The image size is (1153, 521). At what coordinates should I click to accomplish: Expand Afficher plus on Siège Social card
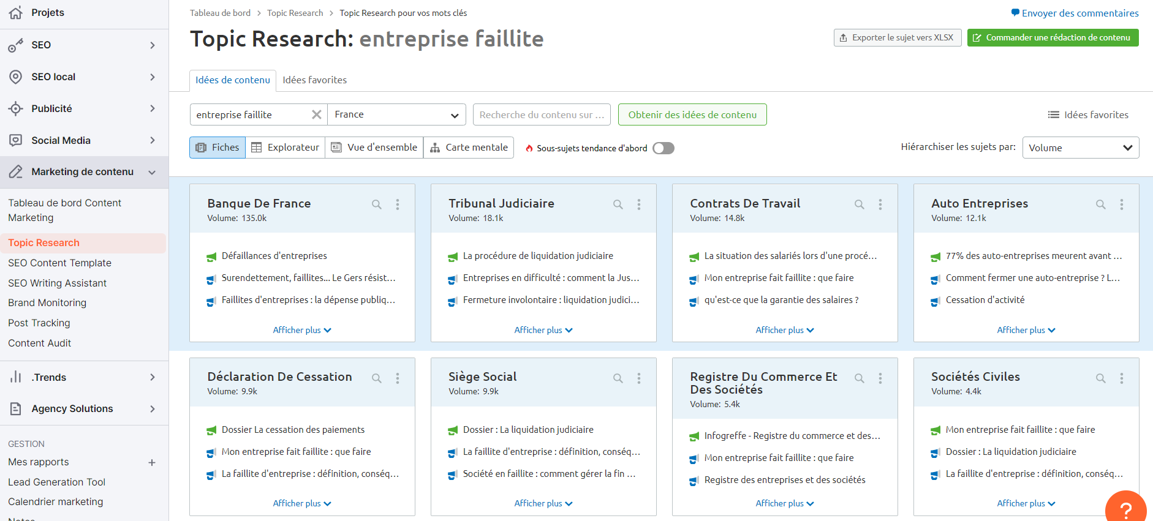click(543, 503)
